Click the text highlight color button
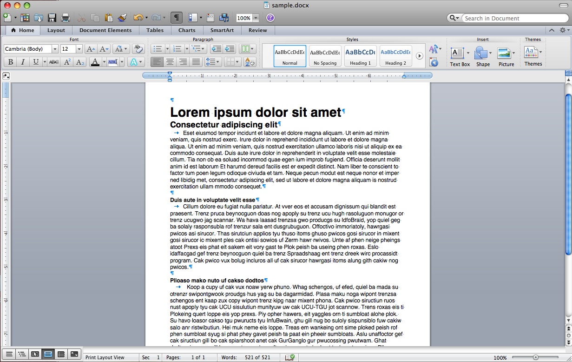The width and height of the screenshot is (572, 362). coord(112,62)
